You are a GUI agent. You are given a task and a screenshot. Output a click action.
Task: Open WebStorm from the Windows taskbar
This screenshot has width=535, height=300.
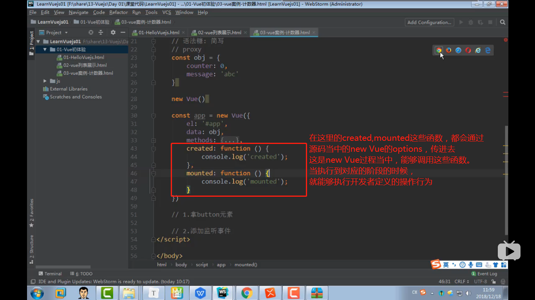(223, 293)
